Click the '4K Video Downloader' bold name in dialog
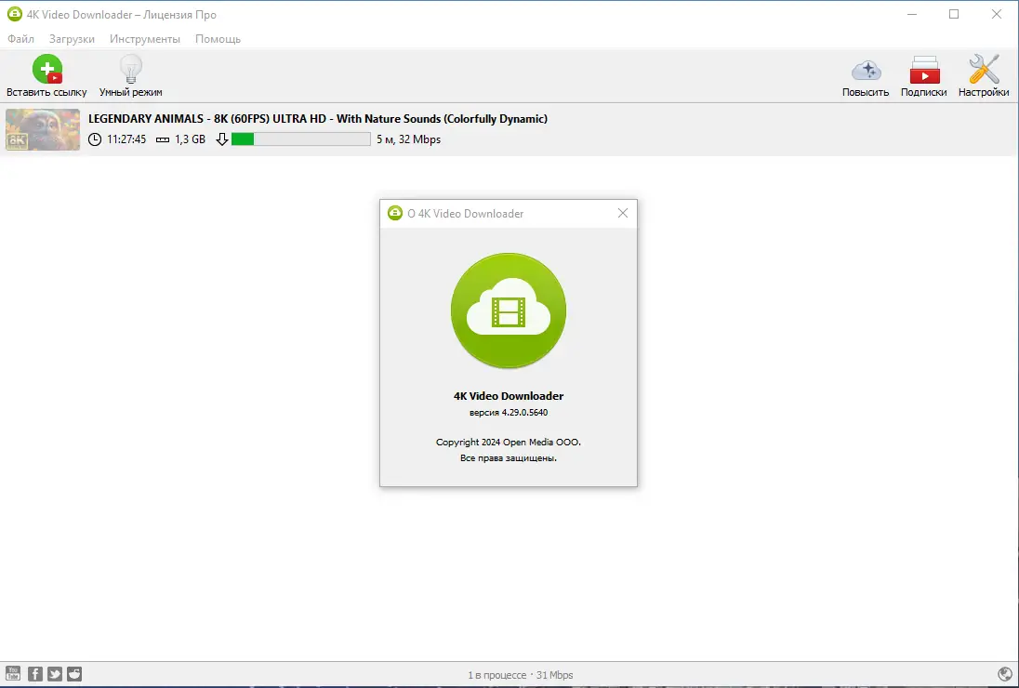1019x688 pixels. pyautogui.click(x=509, y=396)
